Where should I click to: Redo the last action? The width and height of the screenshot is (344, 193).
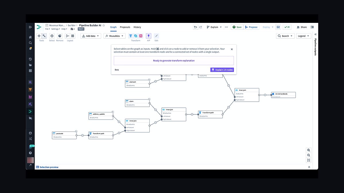coord(201,27)
